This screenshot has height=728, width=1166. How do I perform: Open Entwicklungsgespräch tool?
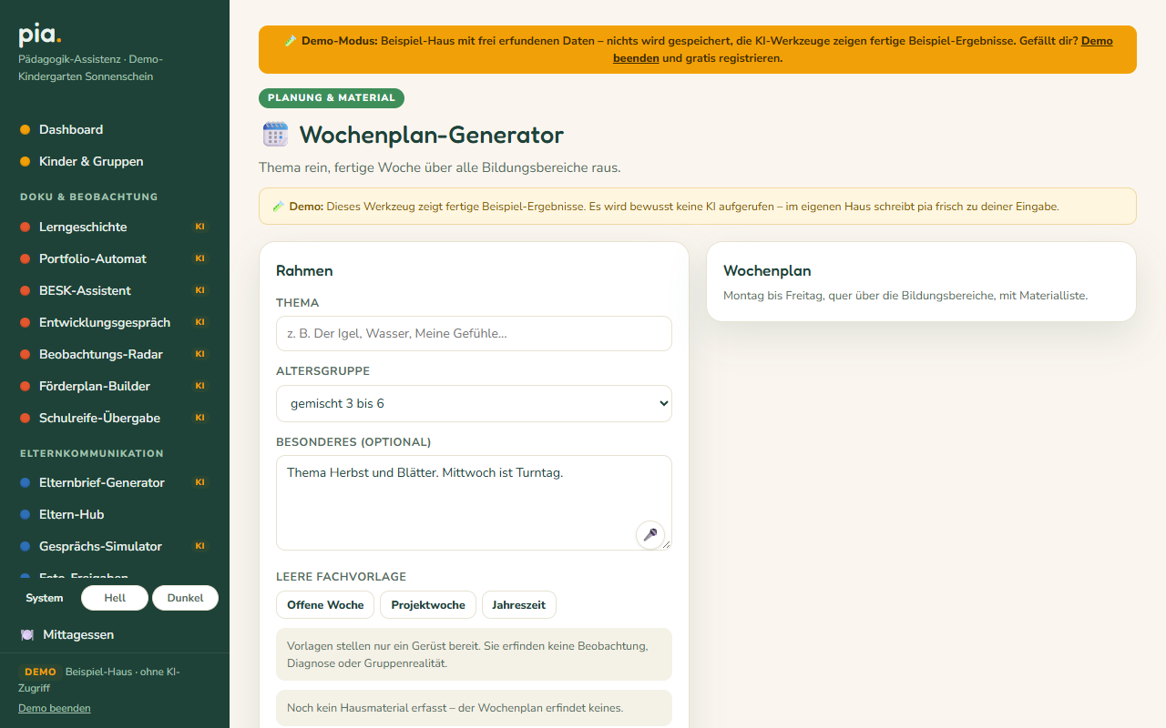pos(115,322)
